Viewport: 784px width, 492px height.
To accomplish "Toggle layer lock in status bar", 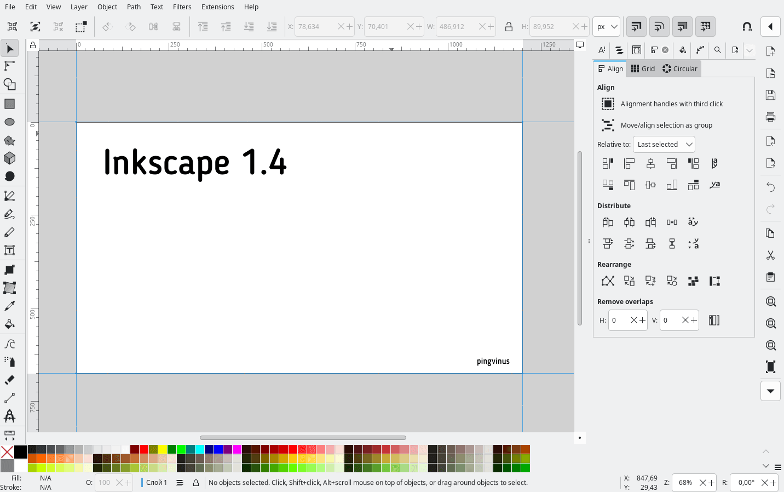I will [x=195, y=483].
